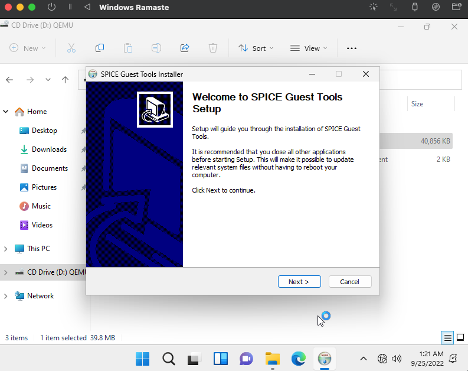Click the Copy icon in Explorer toolbar
This screenshot has width=468, height=371.
99,48
